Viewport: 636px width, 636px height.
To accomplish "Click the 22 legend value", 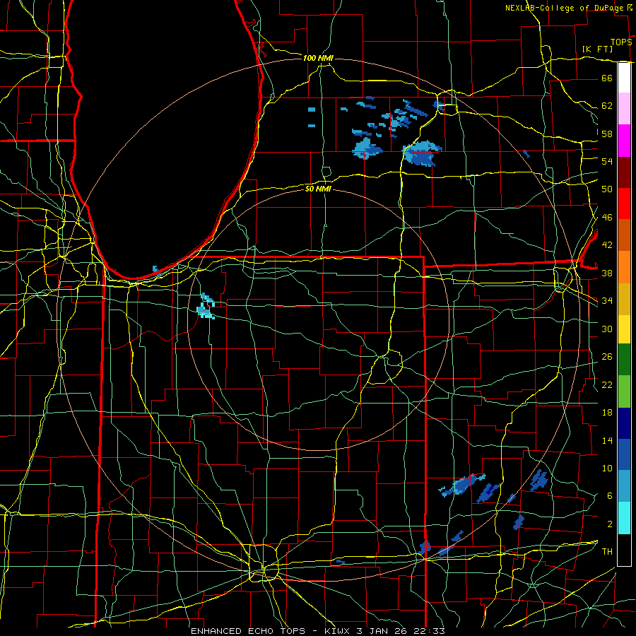I will point(607,384).
